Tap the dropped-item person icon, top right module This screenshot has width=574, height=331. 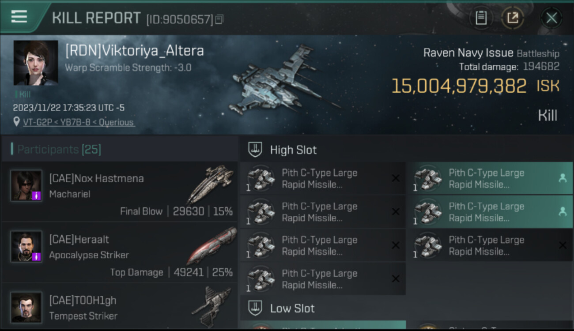click(563, 178)
